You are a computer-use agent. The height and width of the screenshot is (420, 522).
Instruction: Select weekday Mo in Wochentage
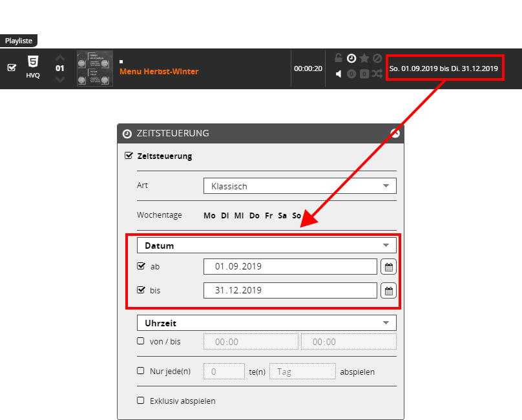coord(209,215)
